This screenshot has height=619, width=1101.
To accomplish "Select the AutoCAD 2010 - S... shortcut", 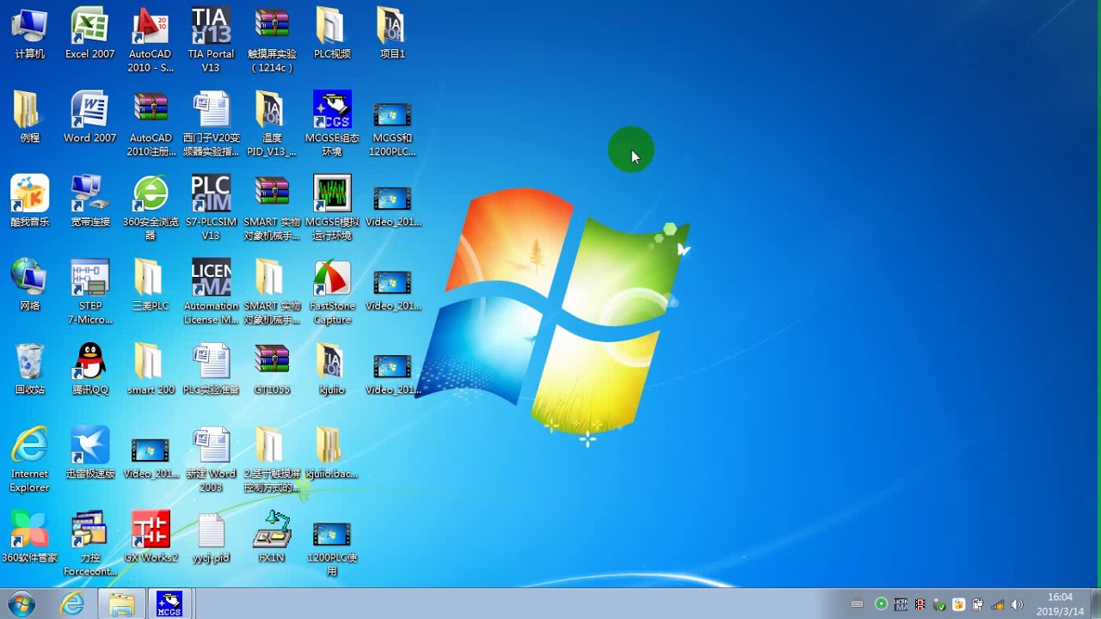I will coord(151,40).
